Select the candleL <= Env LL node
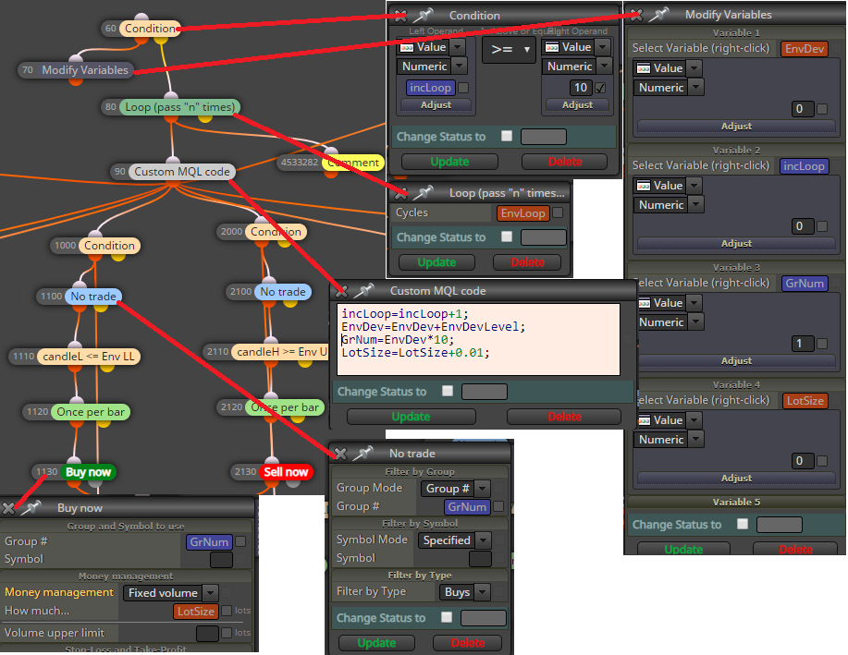The height and width of the screenshot is (655, 848). [89, 357]
